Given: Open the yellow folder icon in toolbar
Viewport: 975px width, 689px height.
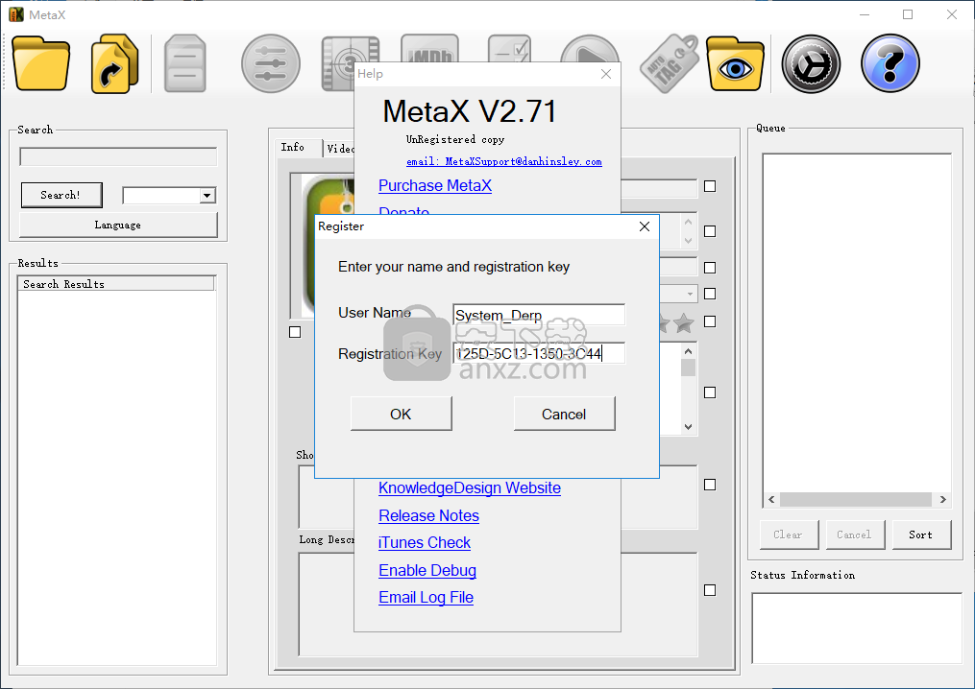Looking at the screenshot, I should tap(40, 64).
